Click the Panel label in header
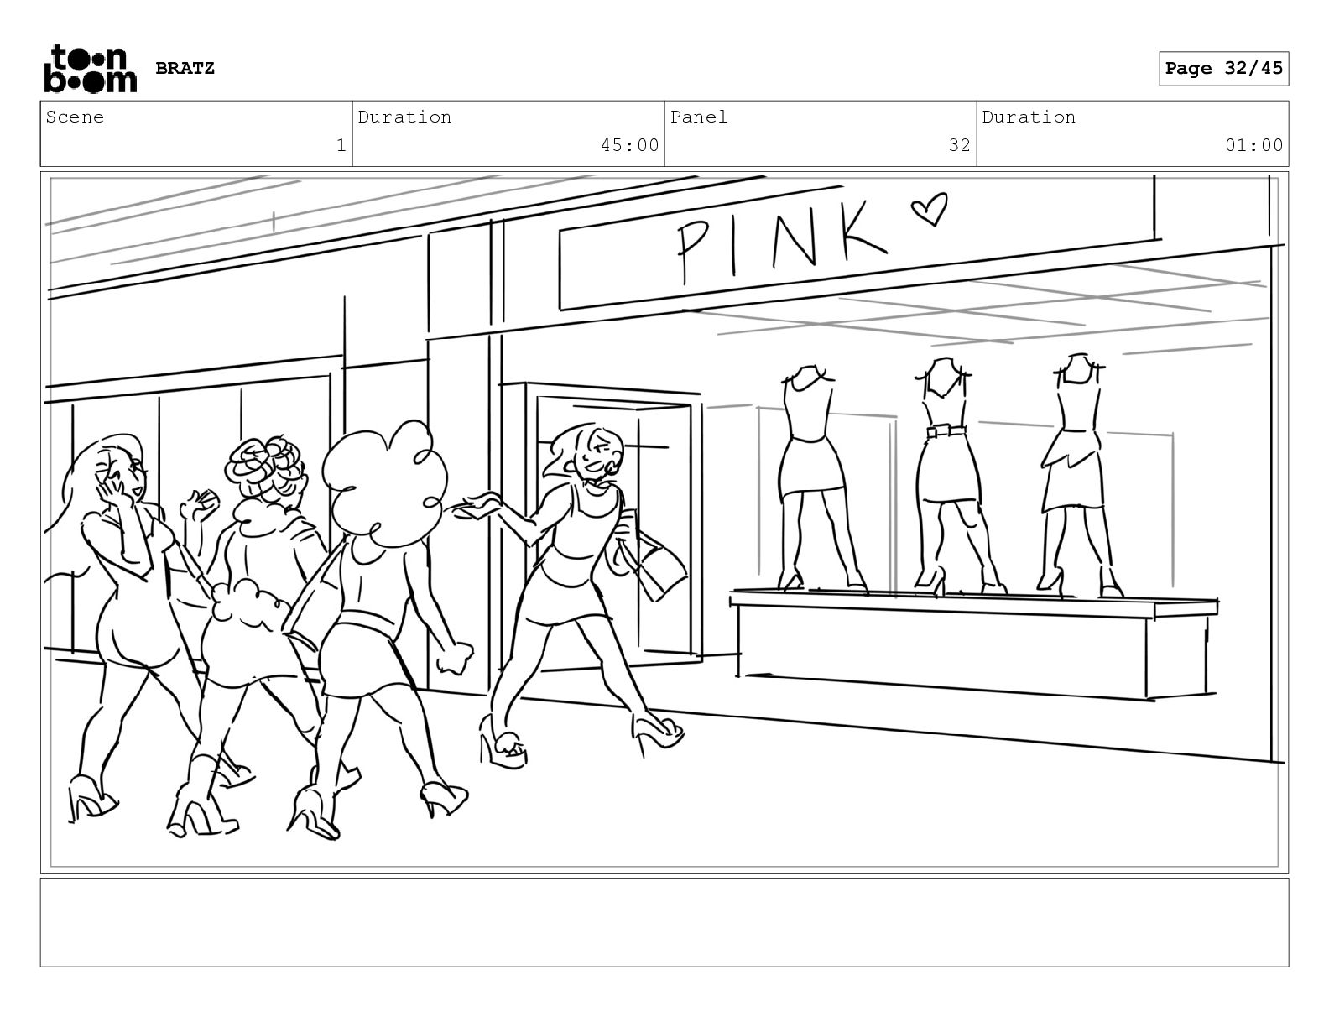 (x=699, y=117)
